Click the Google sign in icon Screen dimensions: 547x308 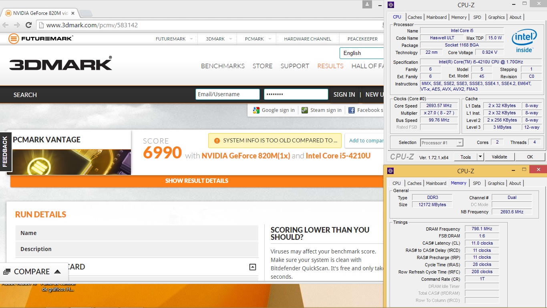click(x=256, y=110)
